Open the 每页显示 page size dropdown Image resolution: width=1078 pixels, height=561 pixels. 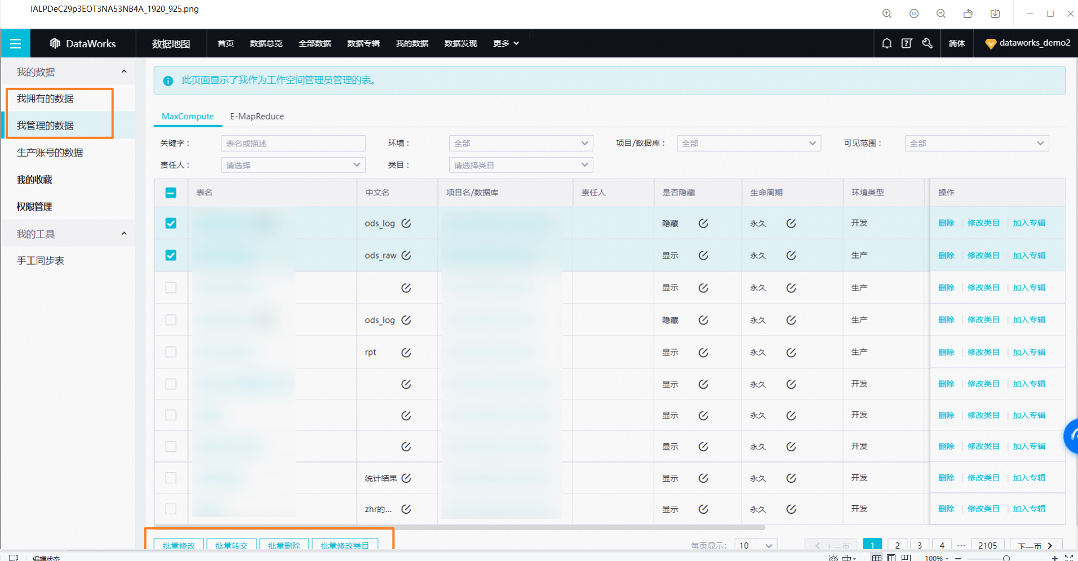pyautogui.click(x=756, y=545)
